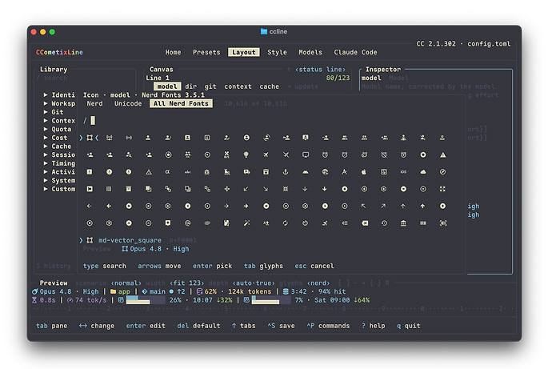This screenshot has width=552, height=369.
Task: Expand the Timing library group
Action: tap(59, 163)
